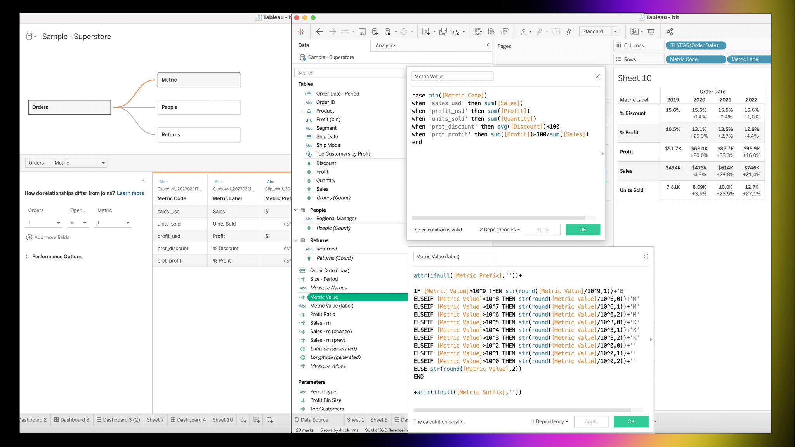
Task: Open the Learn more link
Action: pos(130,193)
